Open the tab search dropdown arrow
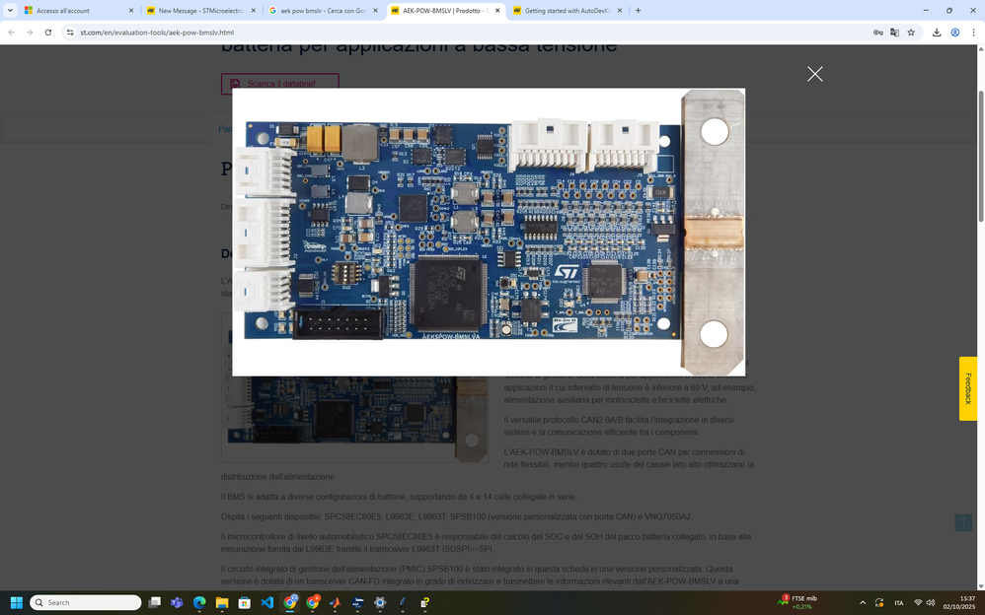The height and width of the screenshot is (615, 985). pyautogui.click(x=10, y=10)
